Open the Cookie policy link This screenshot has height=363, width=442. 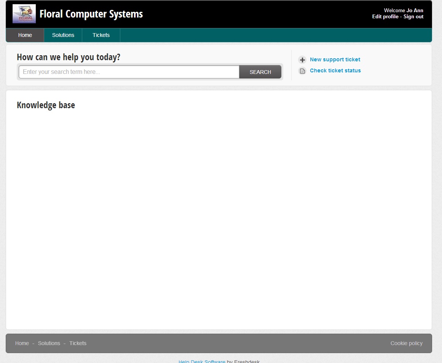tap(406, 343)
